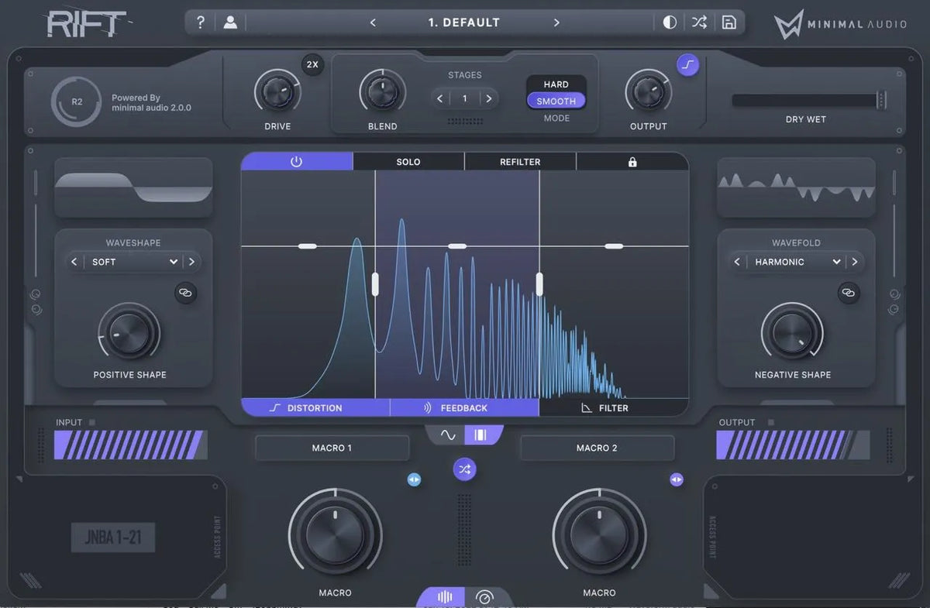Screen dimensions: 930x608
Task: Switch to the Feedback tab
Action: point(463,407)
